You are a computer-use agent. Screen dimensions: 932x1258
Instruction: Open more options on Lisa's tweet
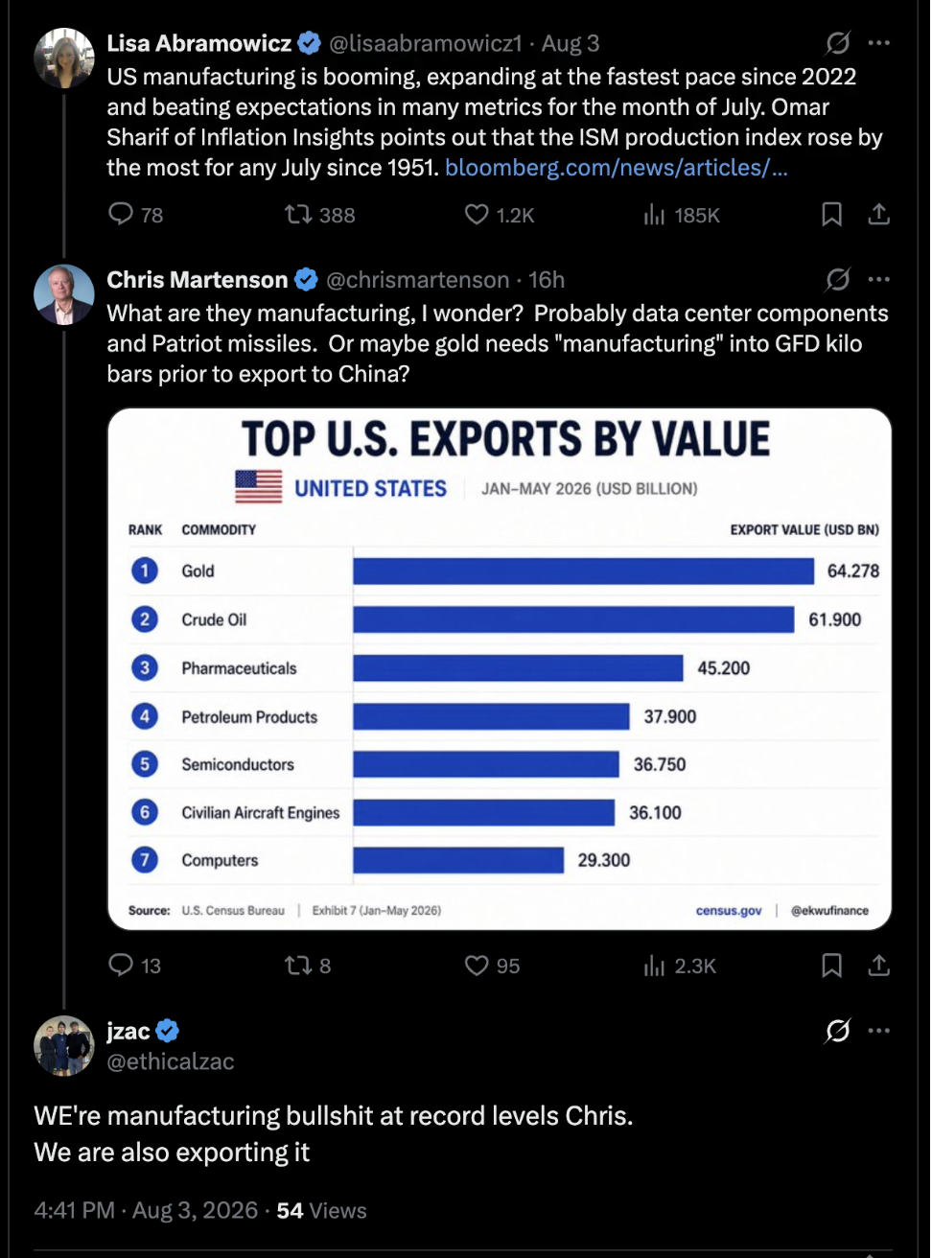click(878, 43)
